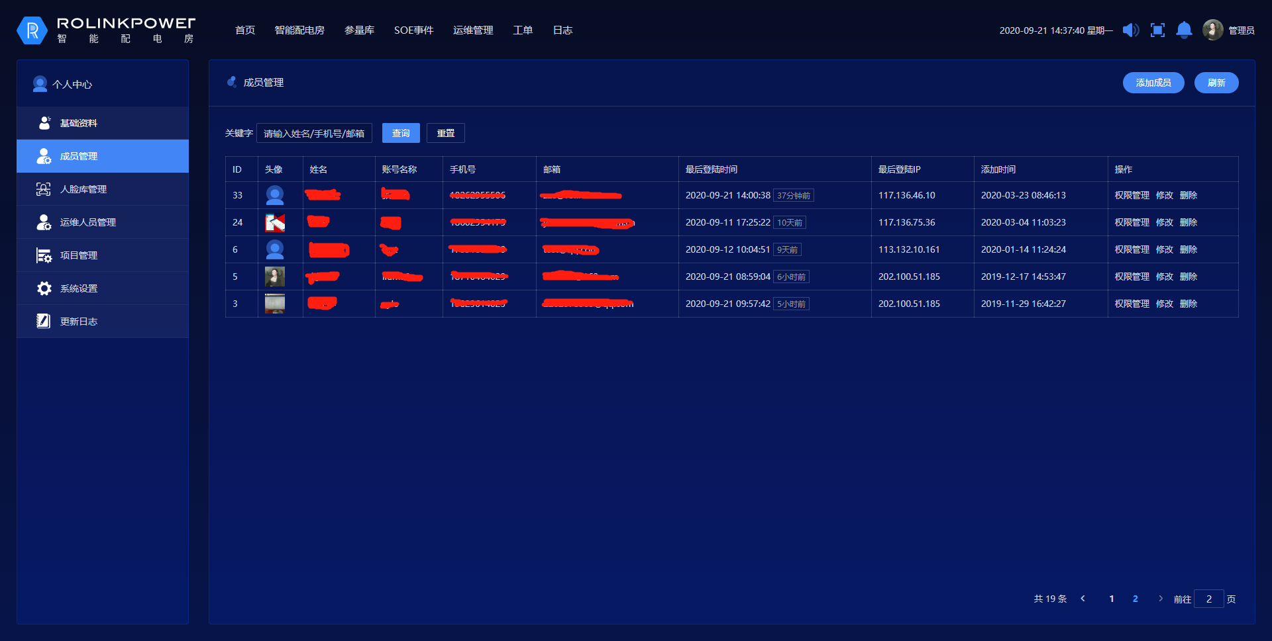Open the 工单 top menu
Viewport: 1272px width, 641px height.
523,30
